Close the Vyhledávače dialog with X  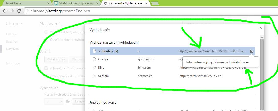pyautogui.click(x=260, y=28)
